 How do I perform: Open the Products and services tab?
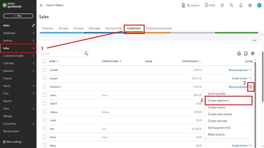click(x=159, y=28)
